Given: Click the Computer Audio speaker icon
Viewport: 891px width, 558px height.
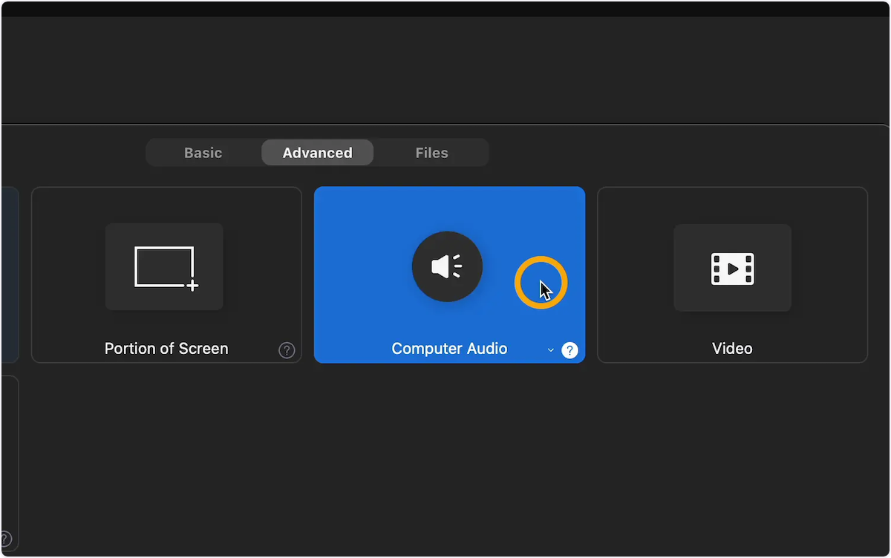Looking at the screenshot, I should tap(447, 266).
